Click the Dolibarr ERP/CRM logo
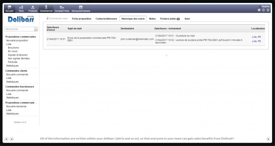275x146 pixels. tap(21, 19)
